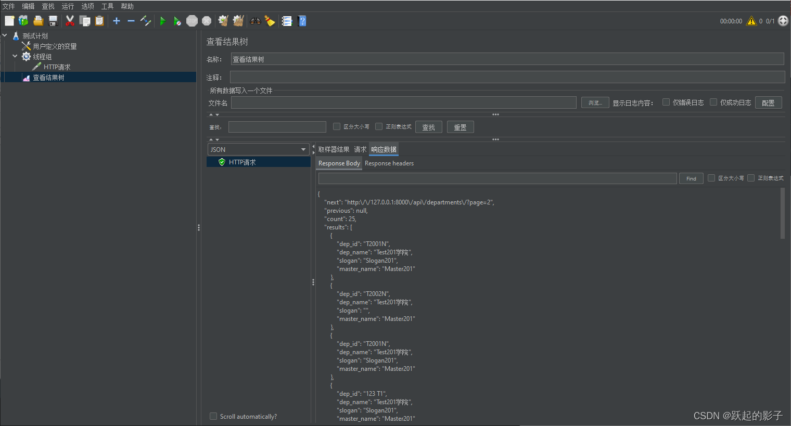The image size is (791, 426).
Task: Click Start no pauses icon
Action: pos(177,21)
